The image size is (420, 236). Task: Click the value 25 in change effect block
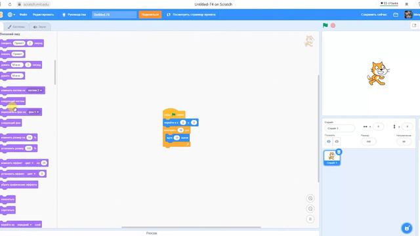pos(44,163)
